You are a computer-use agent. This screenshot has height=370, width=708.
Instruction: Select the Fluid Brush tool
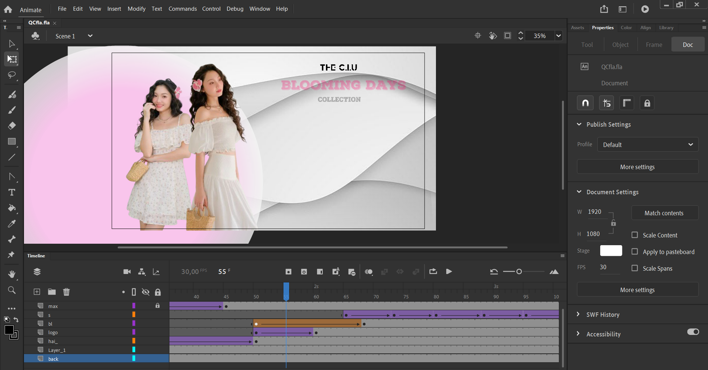point(11,95)
